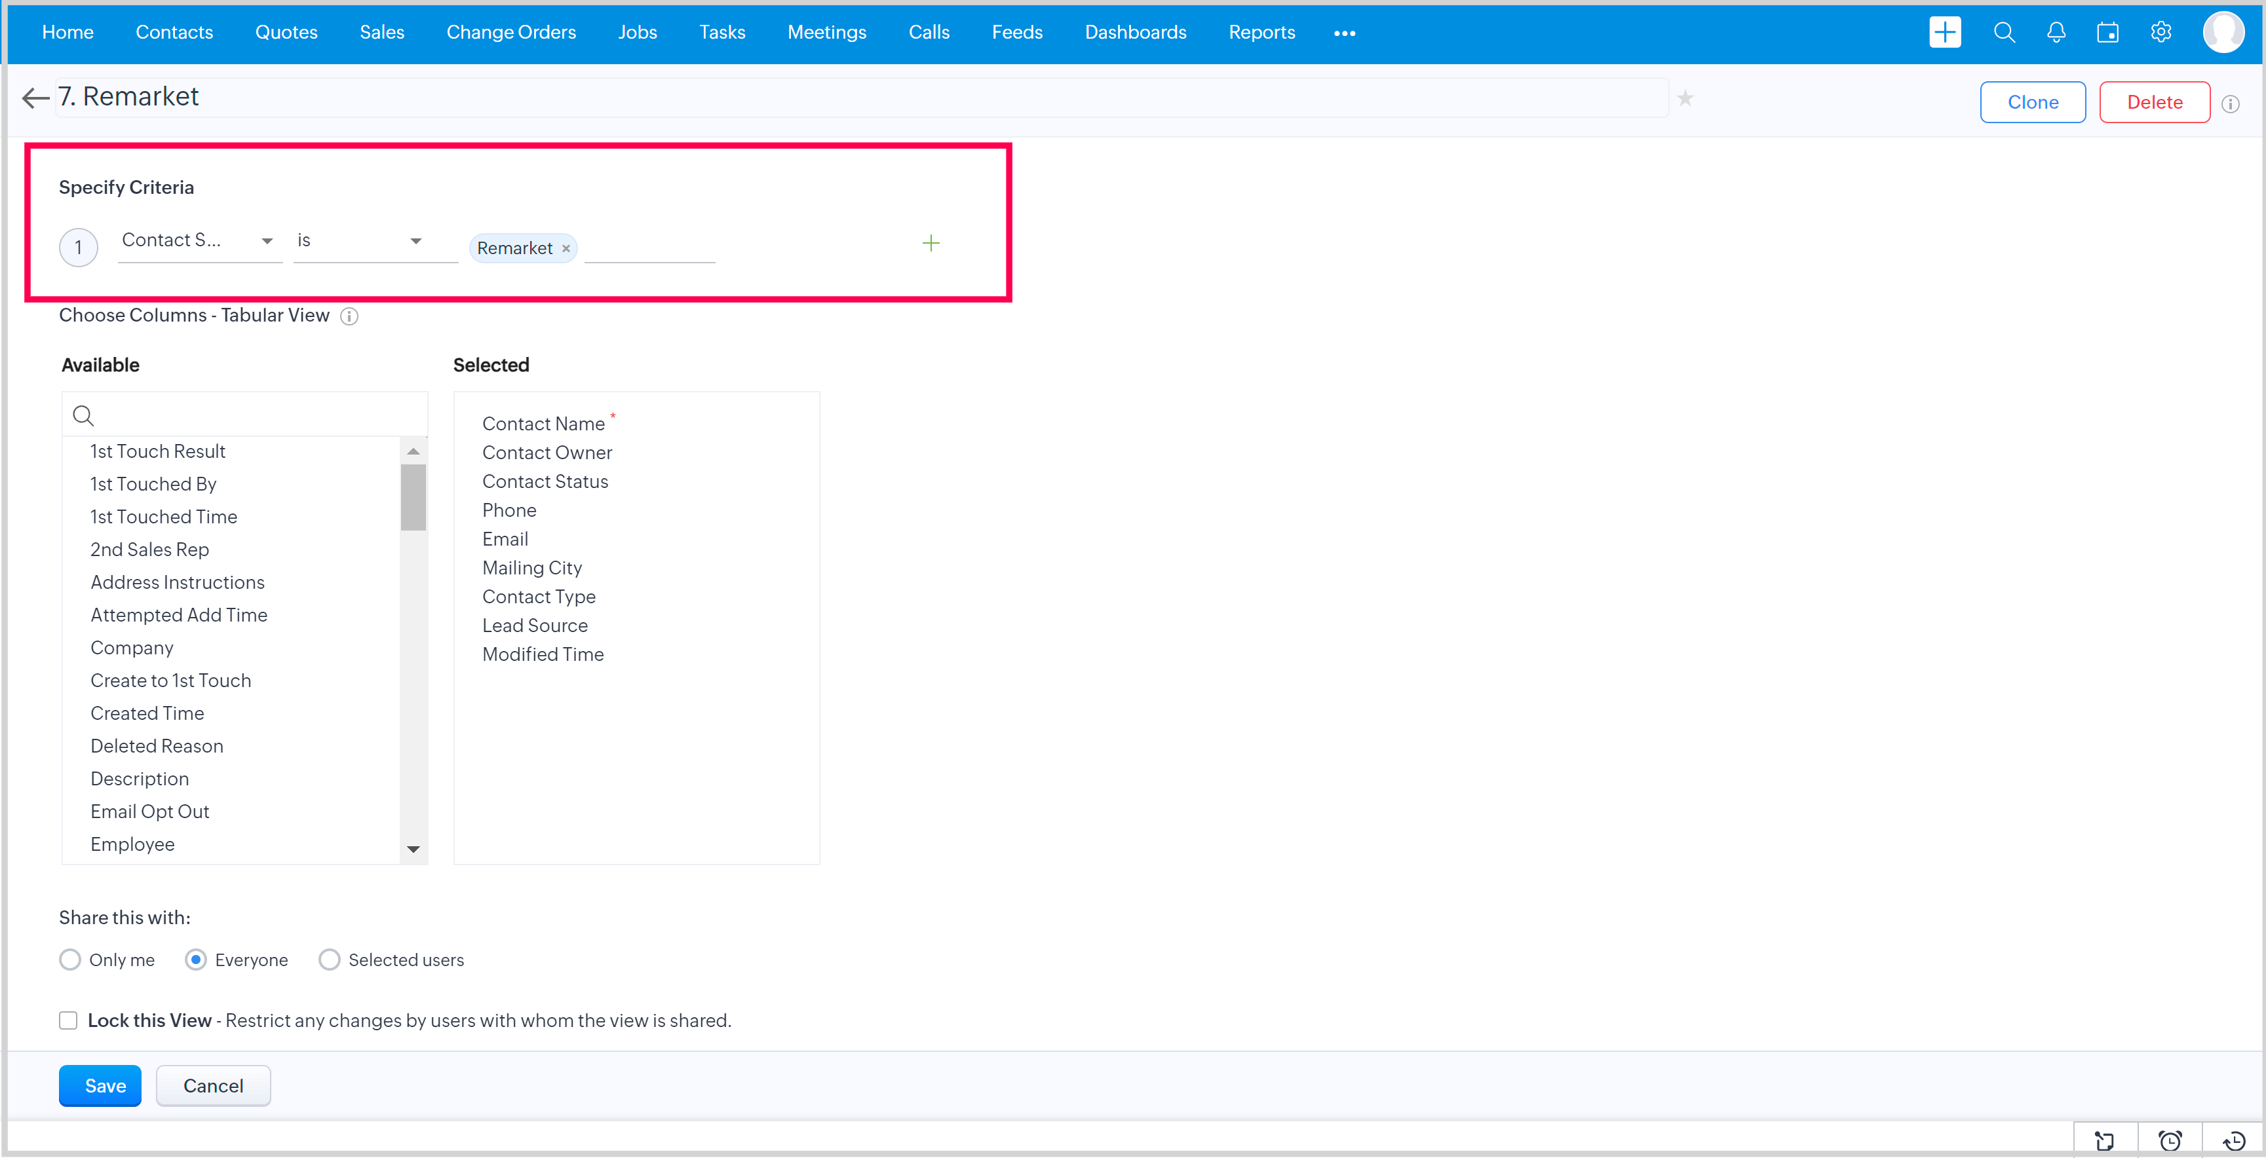Click the Clone button

click(2032, 102)
